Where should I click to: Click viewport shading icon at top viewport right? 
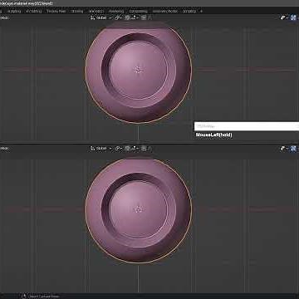293,17
